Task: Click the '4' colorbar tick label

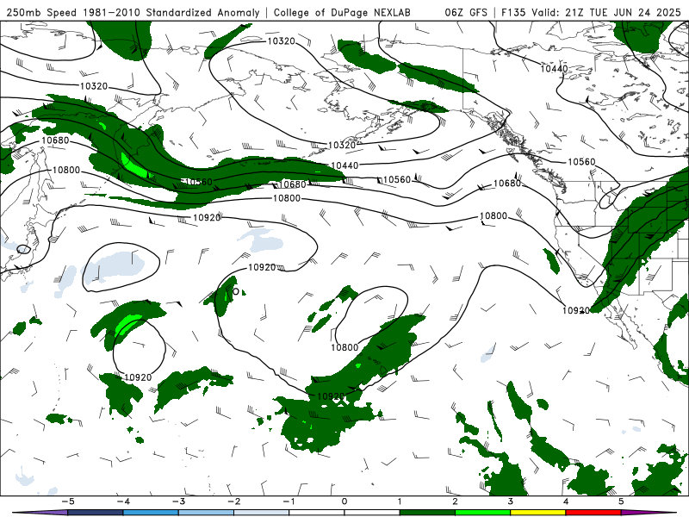Action: click(x=566, y=501)
